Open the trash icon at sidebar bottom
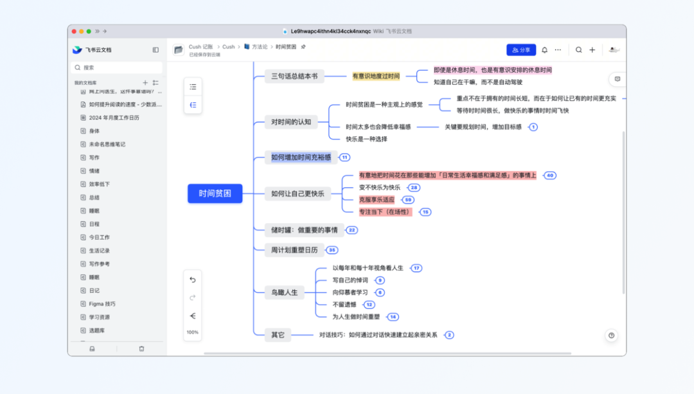694x394 pixels. 141,349
